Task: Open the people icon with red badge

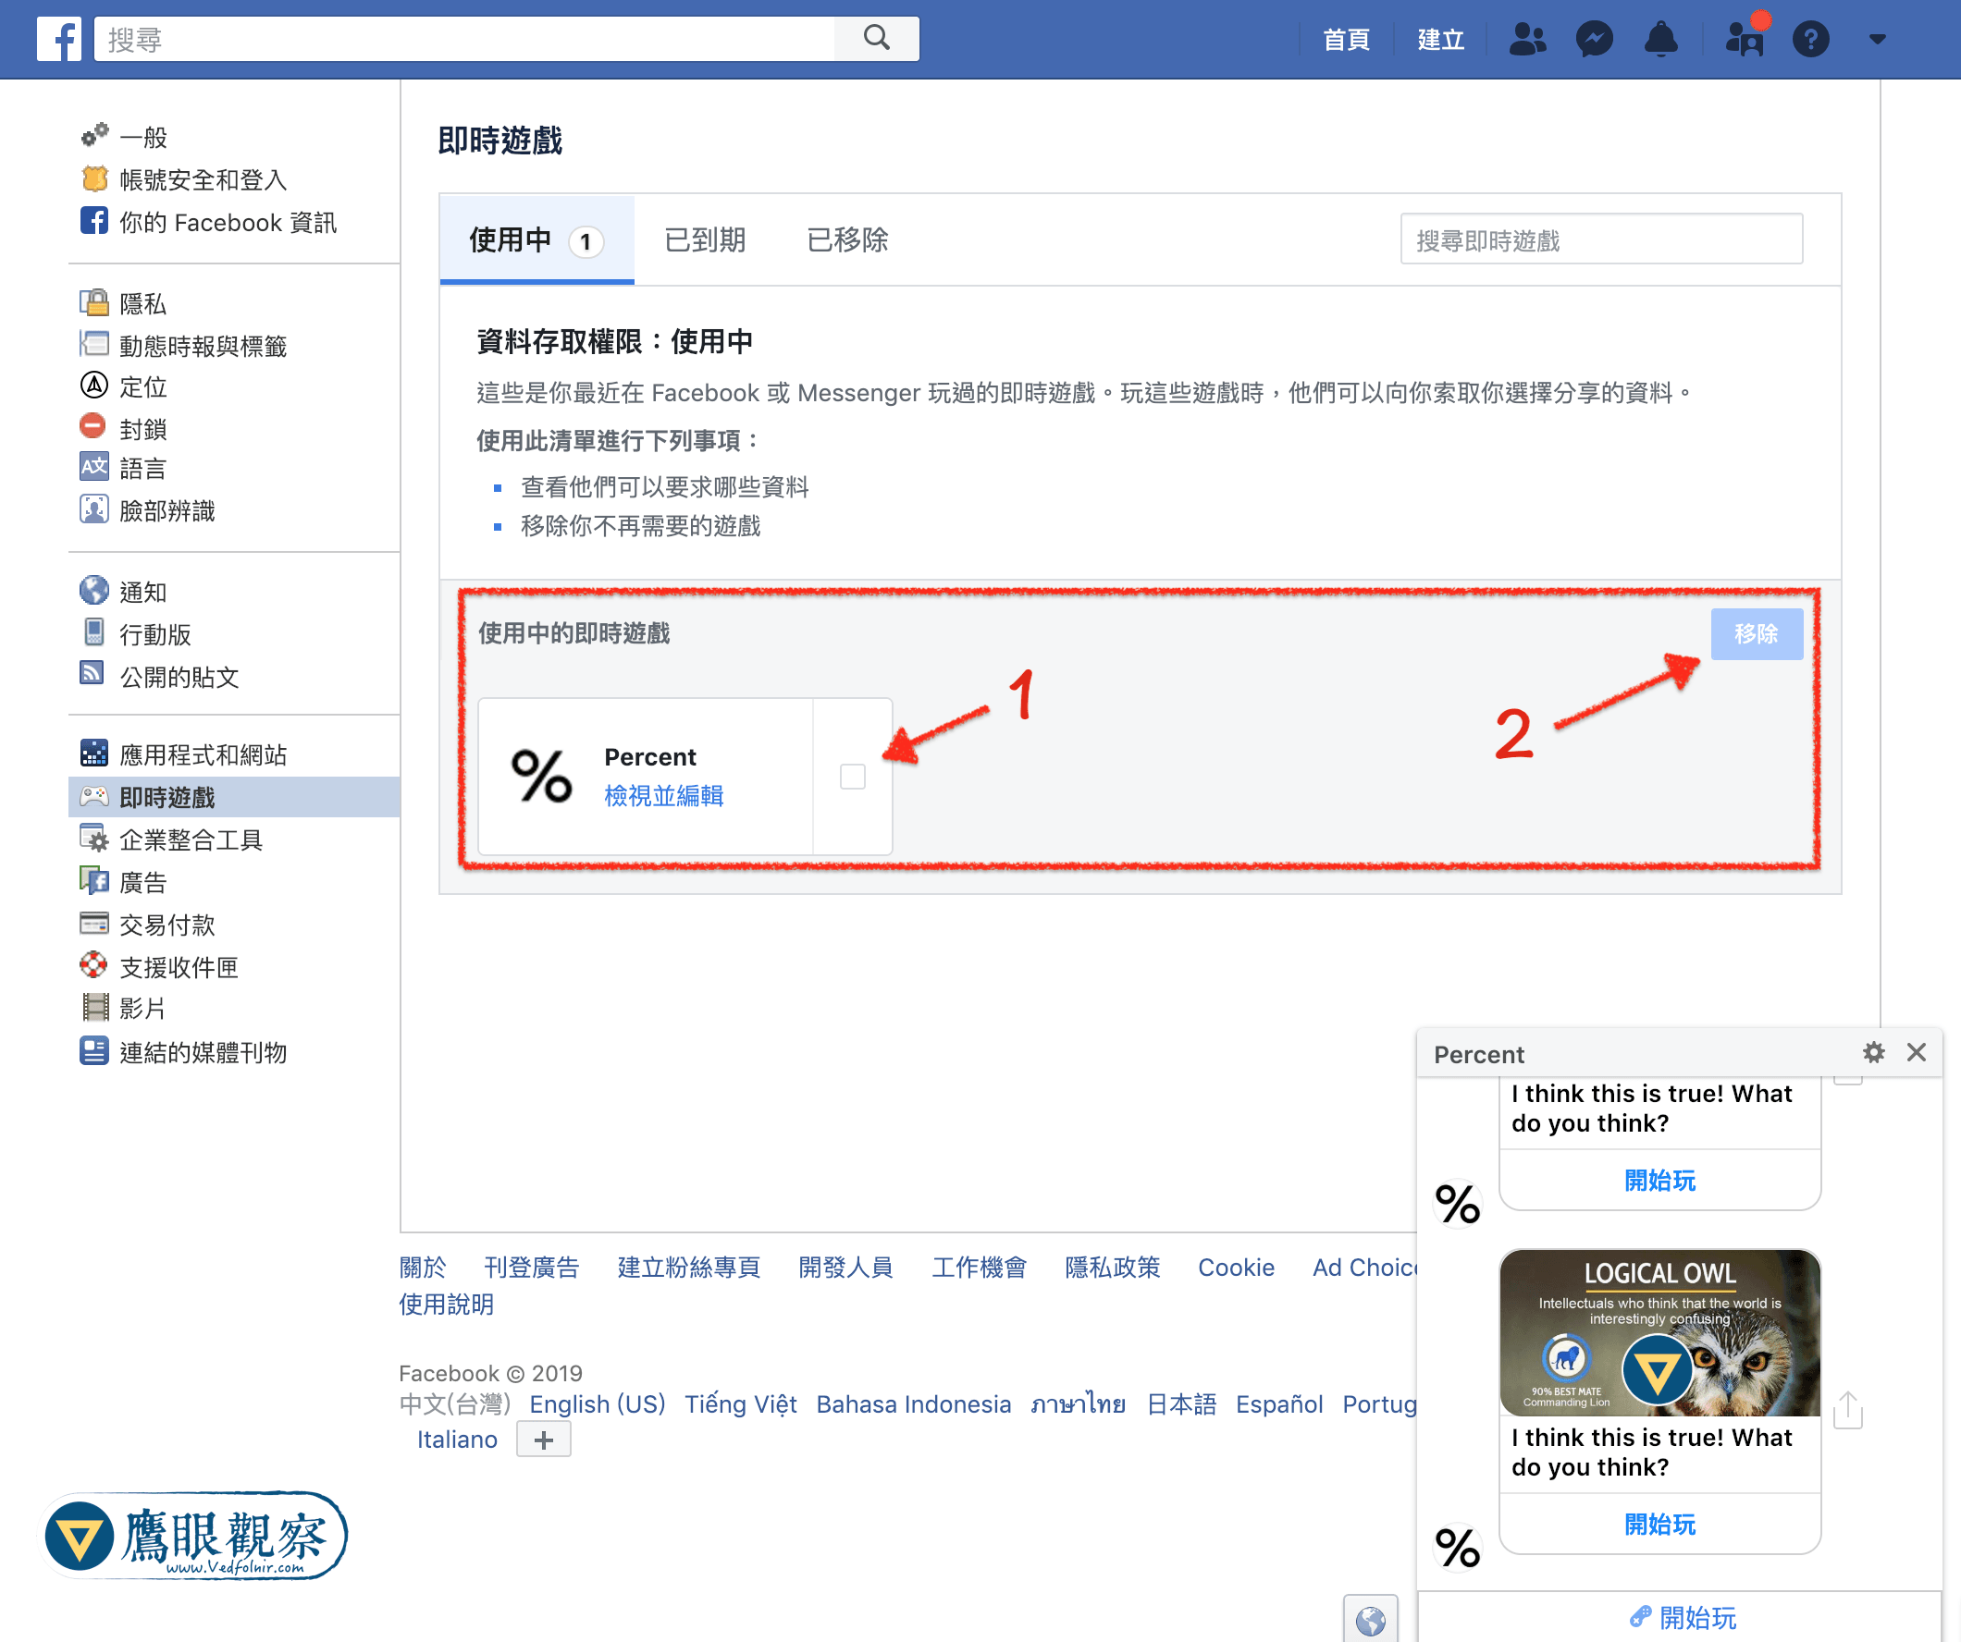Action: 1745,39
